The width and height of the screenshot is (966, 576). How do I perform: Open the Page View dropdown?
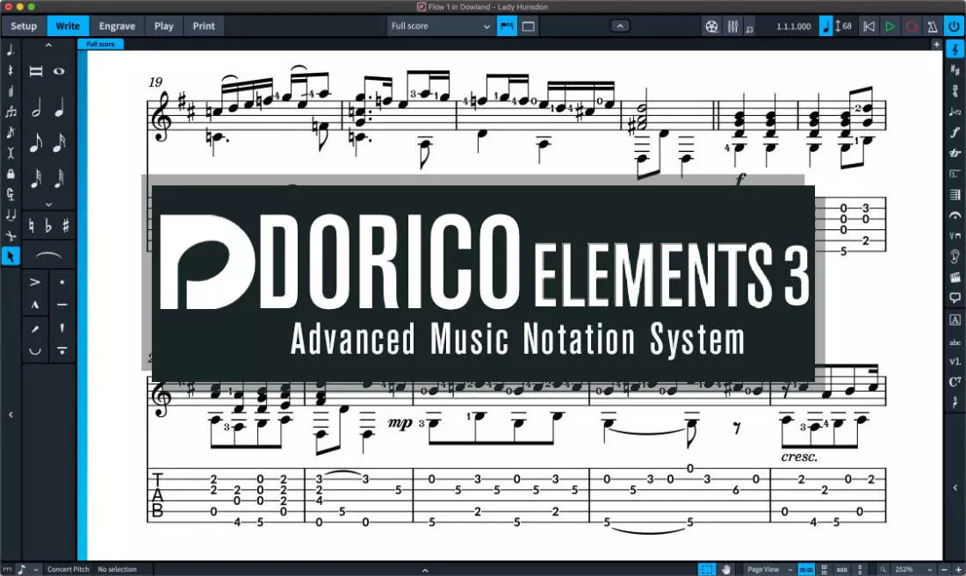pyautogui.click(x=769, y=569)
